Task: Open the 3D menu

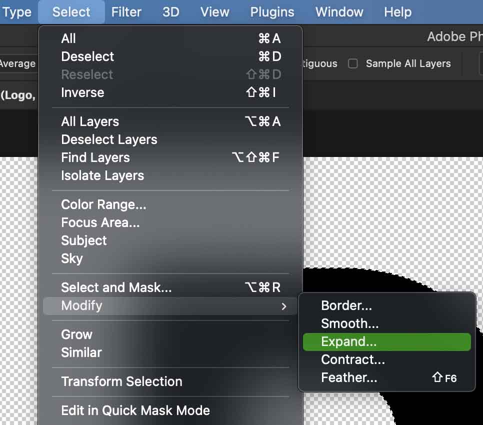Action: pyautogui.click(x=170, y=12)
